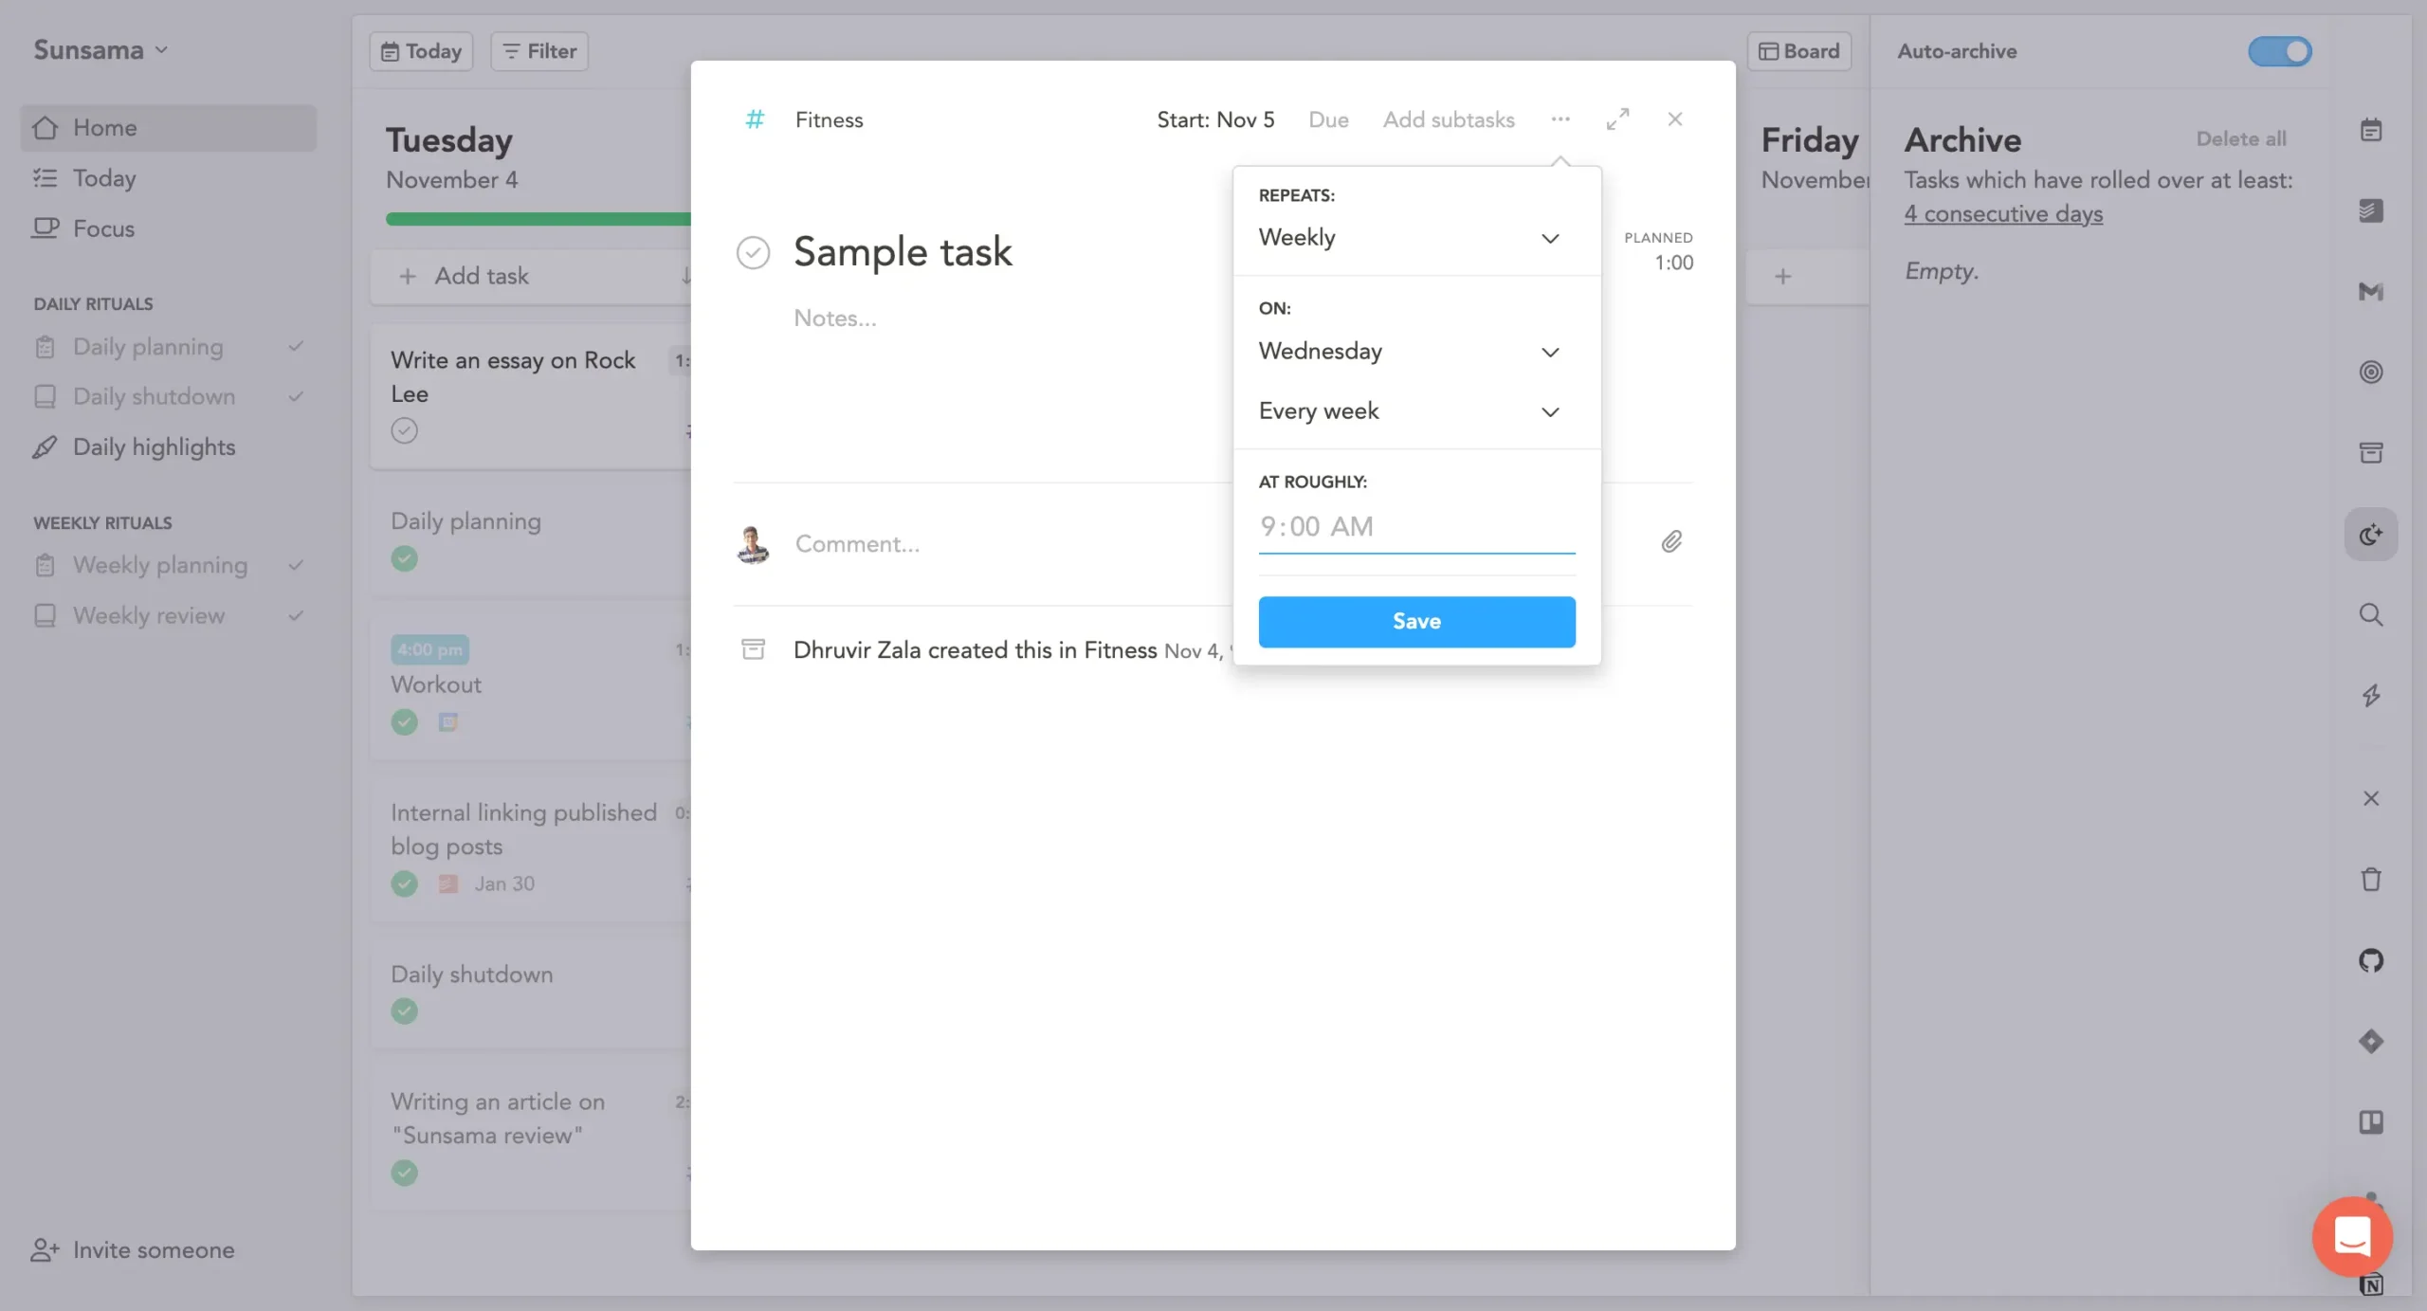The width and height of the screenshot is (2427, 1311).
Task: Check off the Rock Lee essay task
Action: (404, 430)
